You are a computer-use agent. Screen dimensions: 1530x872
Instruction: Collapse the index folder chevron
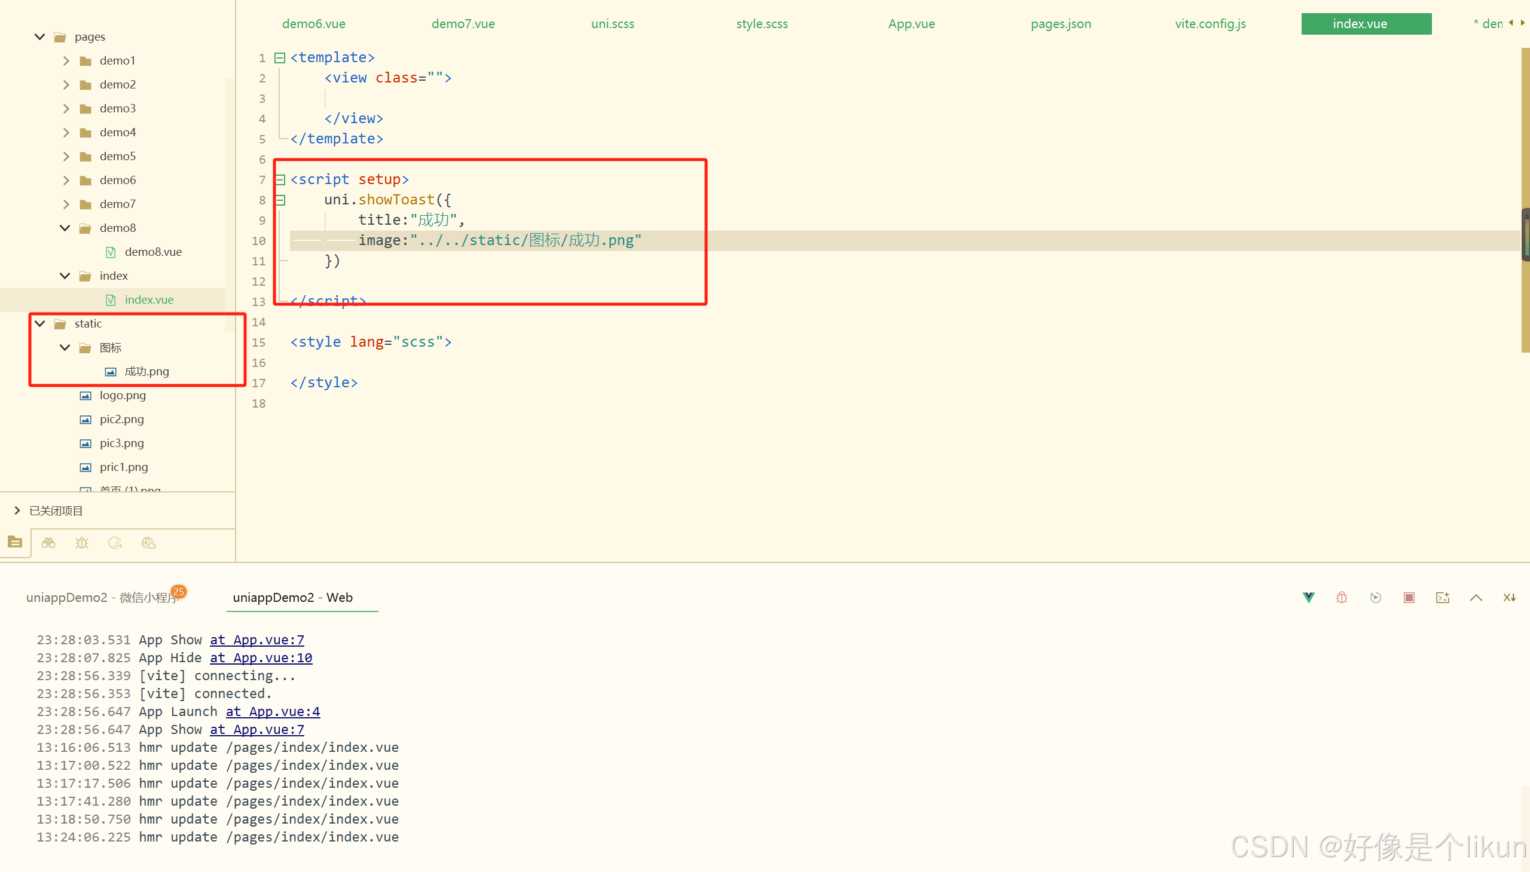coord(65,276)
